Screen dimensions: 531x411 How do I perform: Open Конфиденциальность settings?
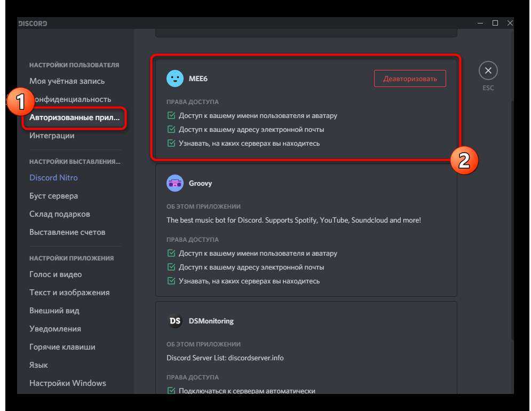tap(73, 99)
